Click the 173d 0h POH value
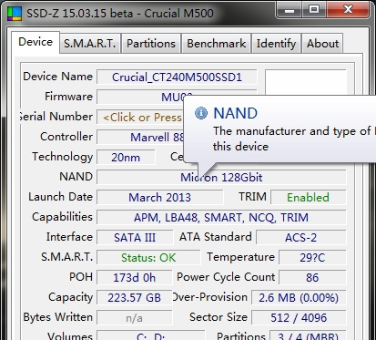This screenshot has width=376, height=340. [135, 278]
